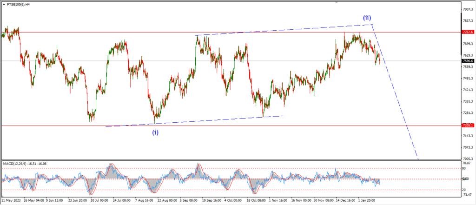Viewport: 476px width, 205px height.
Task: Click 70.87 on the MACD scale
Action: click(x=466, y=164)
